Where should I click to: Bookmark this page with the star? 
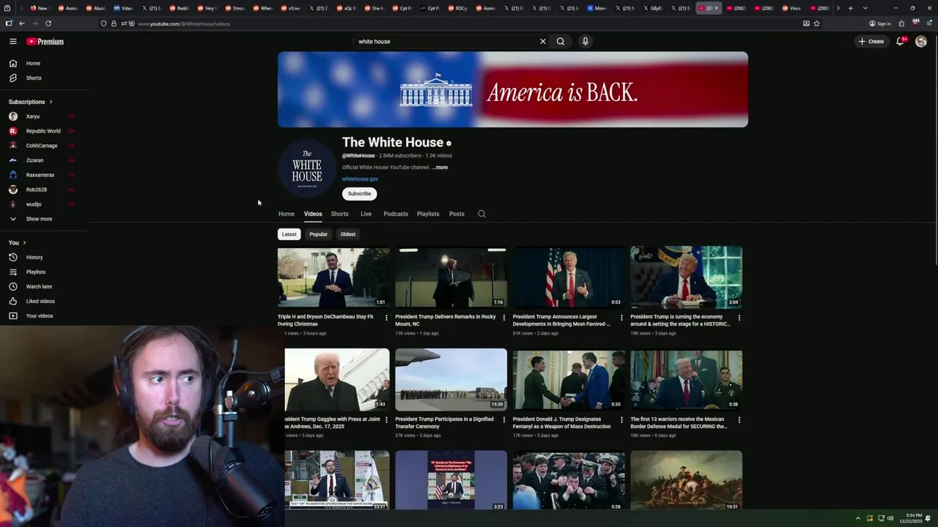[x=816, y=23]
